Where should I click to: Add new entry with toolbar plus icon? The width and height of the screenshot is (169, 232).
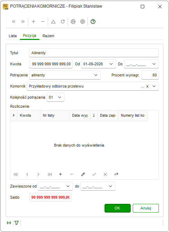(x=33, y=22)
